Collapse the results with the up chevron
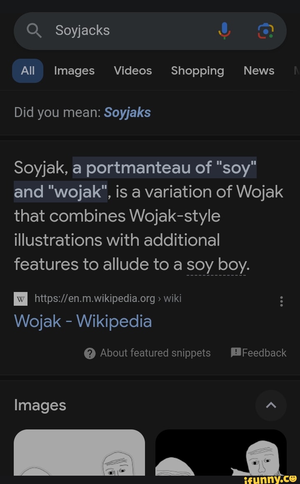Screen dimensions: 300x484 click(x=271, y=405)
